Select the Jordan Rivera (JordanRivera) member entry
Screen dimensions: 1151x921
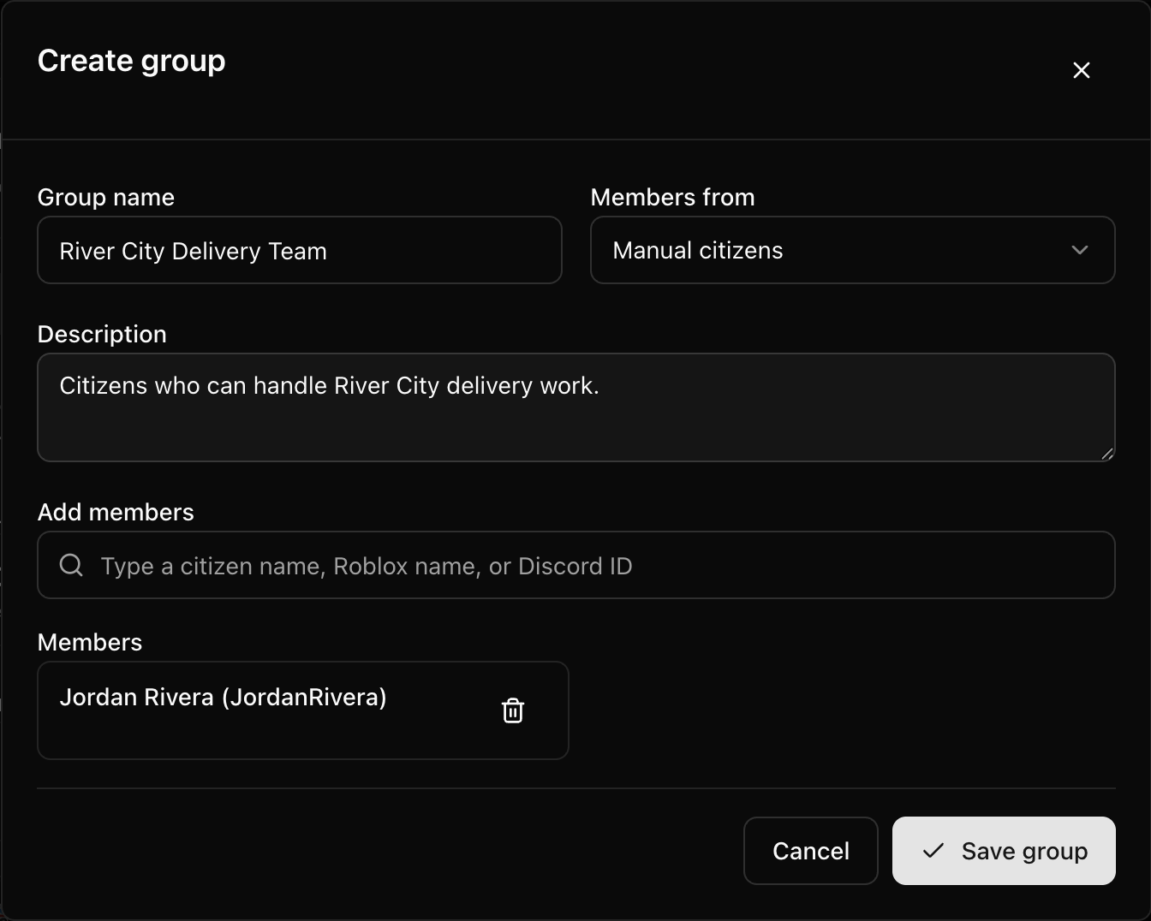[x=303, y=710]
